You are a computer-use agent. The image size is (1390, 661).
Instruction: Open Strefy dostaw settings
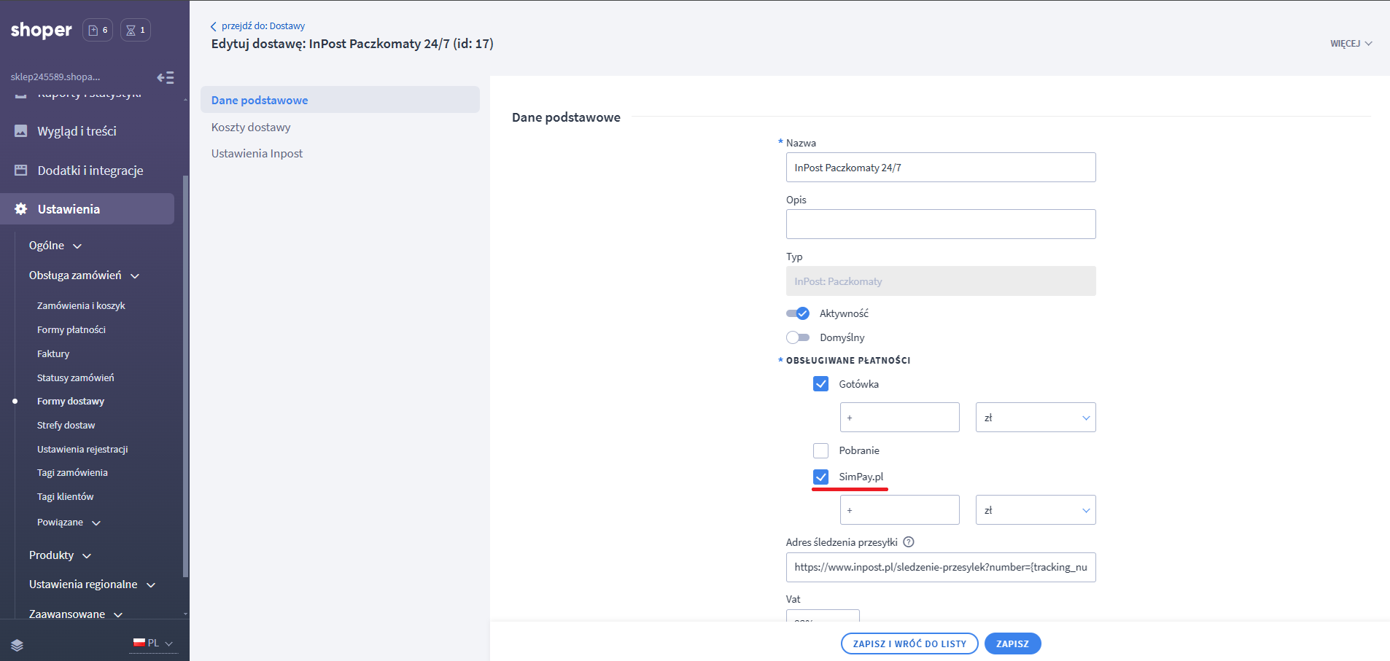(66, 426)
